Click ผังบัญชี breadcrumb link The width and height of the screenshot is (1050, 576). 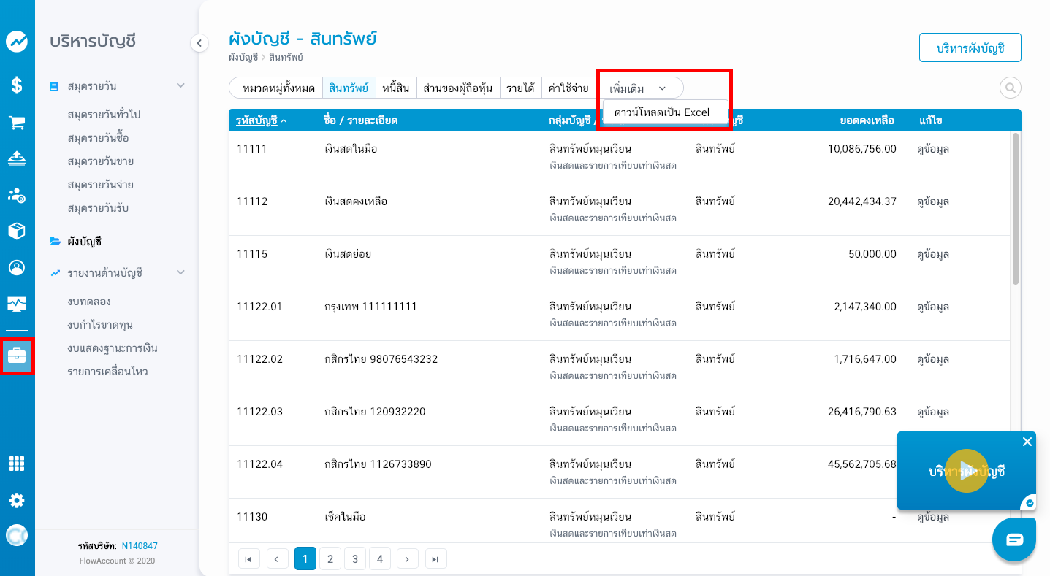point(243,57)
